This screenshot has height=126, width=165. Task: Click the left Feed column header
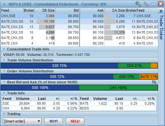tap(12, 10)
